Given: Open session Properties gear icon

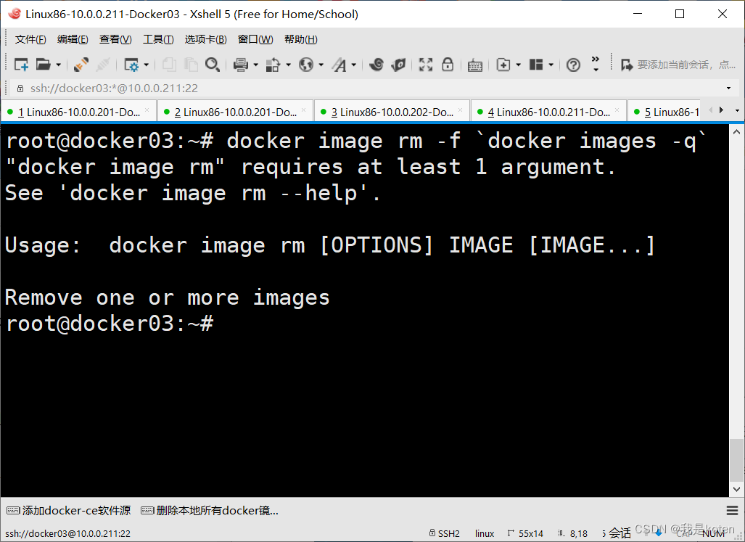Looking at the screenshot, I should [131, 65].
